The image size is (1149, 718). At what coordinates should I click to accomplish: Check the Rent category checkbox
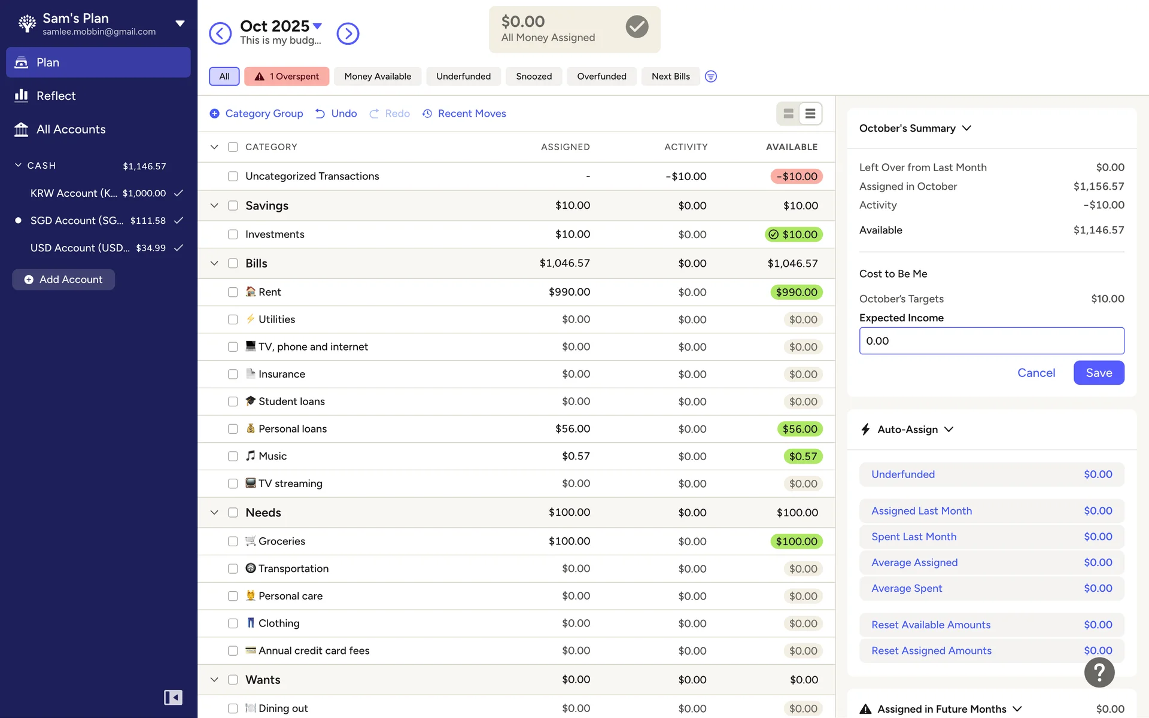[233, 292]
